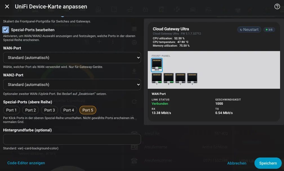284x171 pixels.
Task: Click the Neustart button on preview card
Action: (249, 30)
